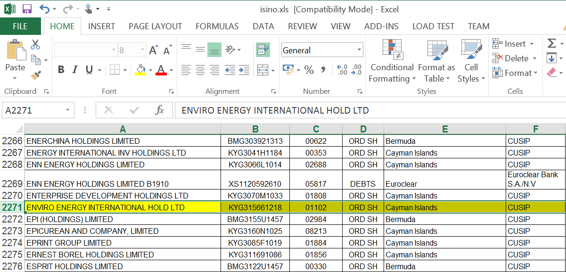The height and width of the screenshot is (272, 566).
Task: Select the Format Painter brush icon
Action: coord(35,75)
